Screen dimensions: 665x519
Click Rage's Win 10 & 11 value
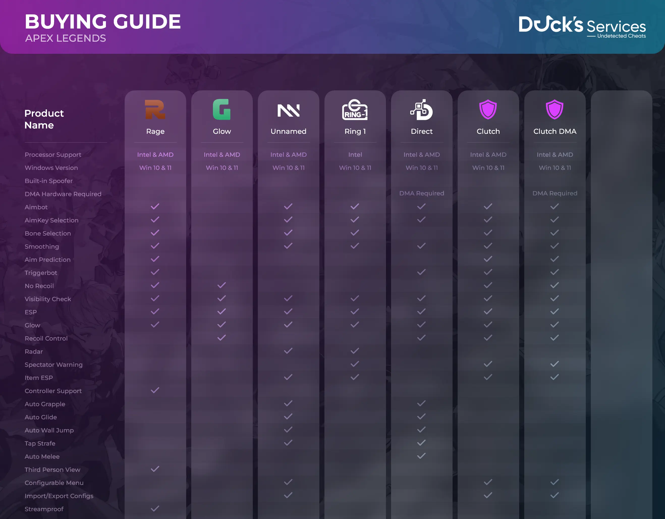155,168
